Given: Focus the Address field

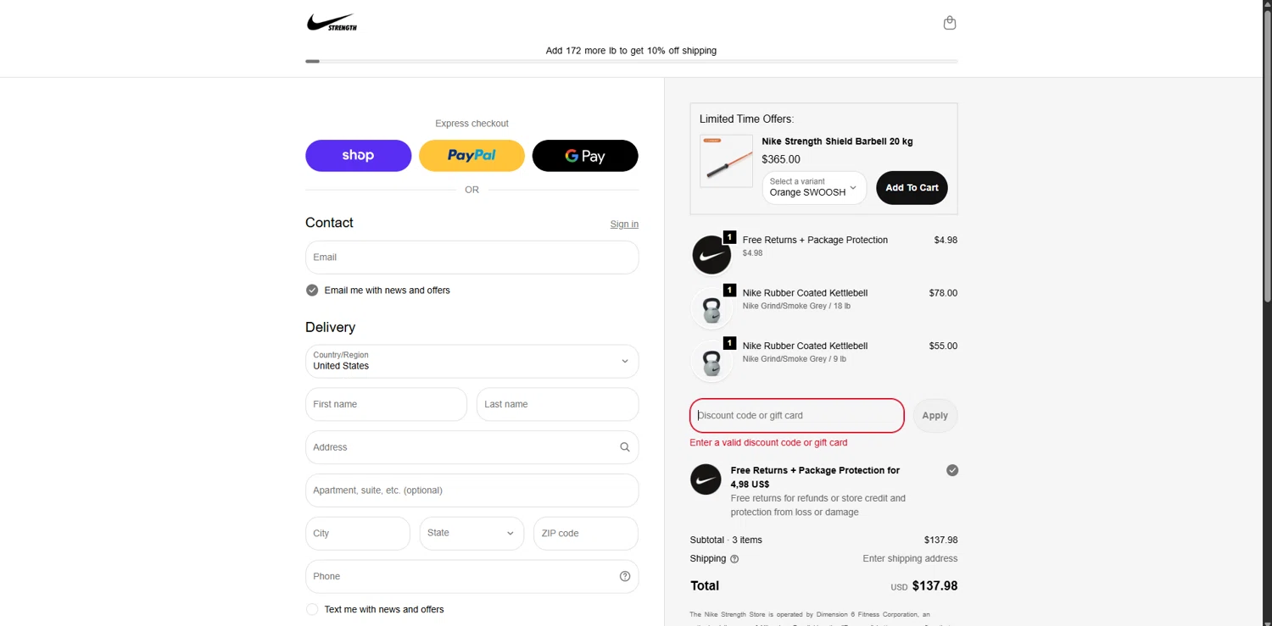Looking at the screenshot, I should click(471, 447).
